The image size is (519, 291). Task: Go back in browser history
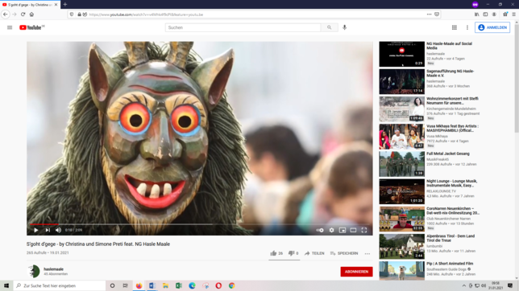[x=6, y=14]
